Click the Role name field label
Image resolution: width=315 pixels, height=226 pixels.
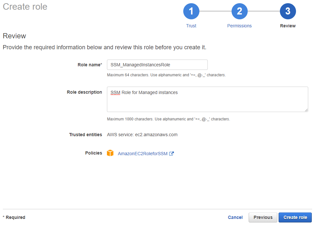(90, 65)
